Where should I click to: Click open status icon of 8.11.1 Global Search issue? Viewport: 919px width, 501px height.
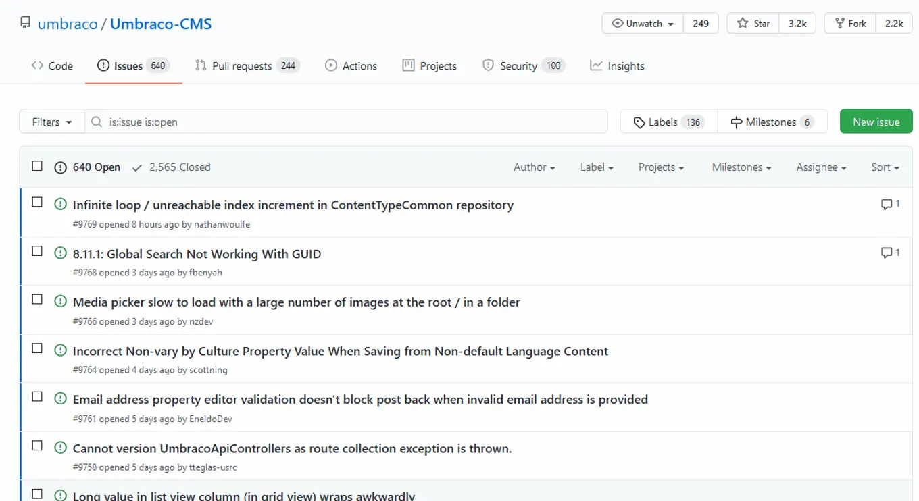click(x=61, y=253)
